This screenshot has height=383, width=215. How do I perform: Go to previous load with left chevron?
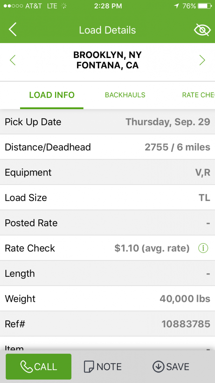[x=13, y=60]
